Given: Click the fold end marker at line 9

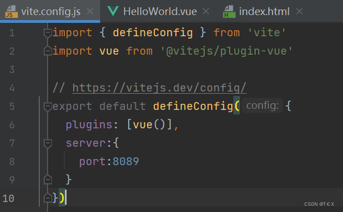Looking at the screenshot, I should point(48,180).
